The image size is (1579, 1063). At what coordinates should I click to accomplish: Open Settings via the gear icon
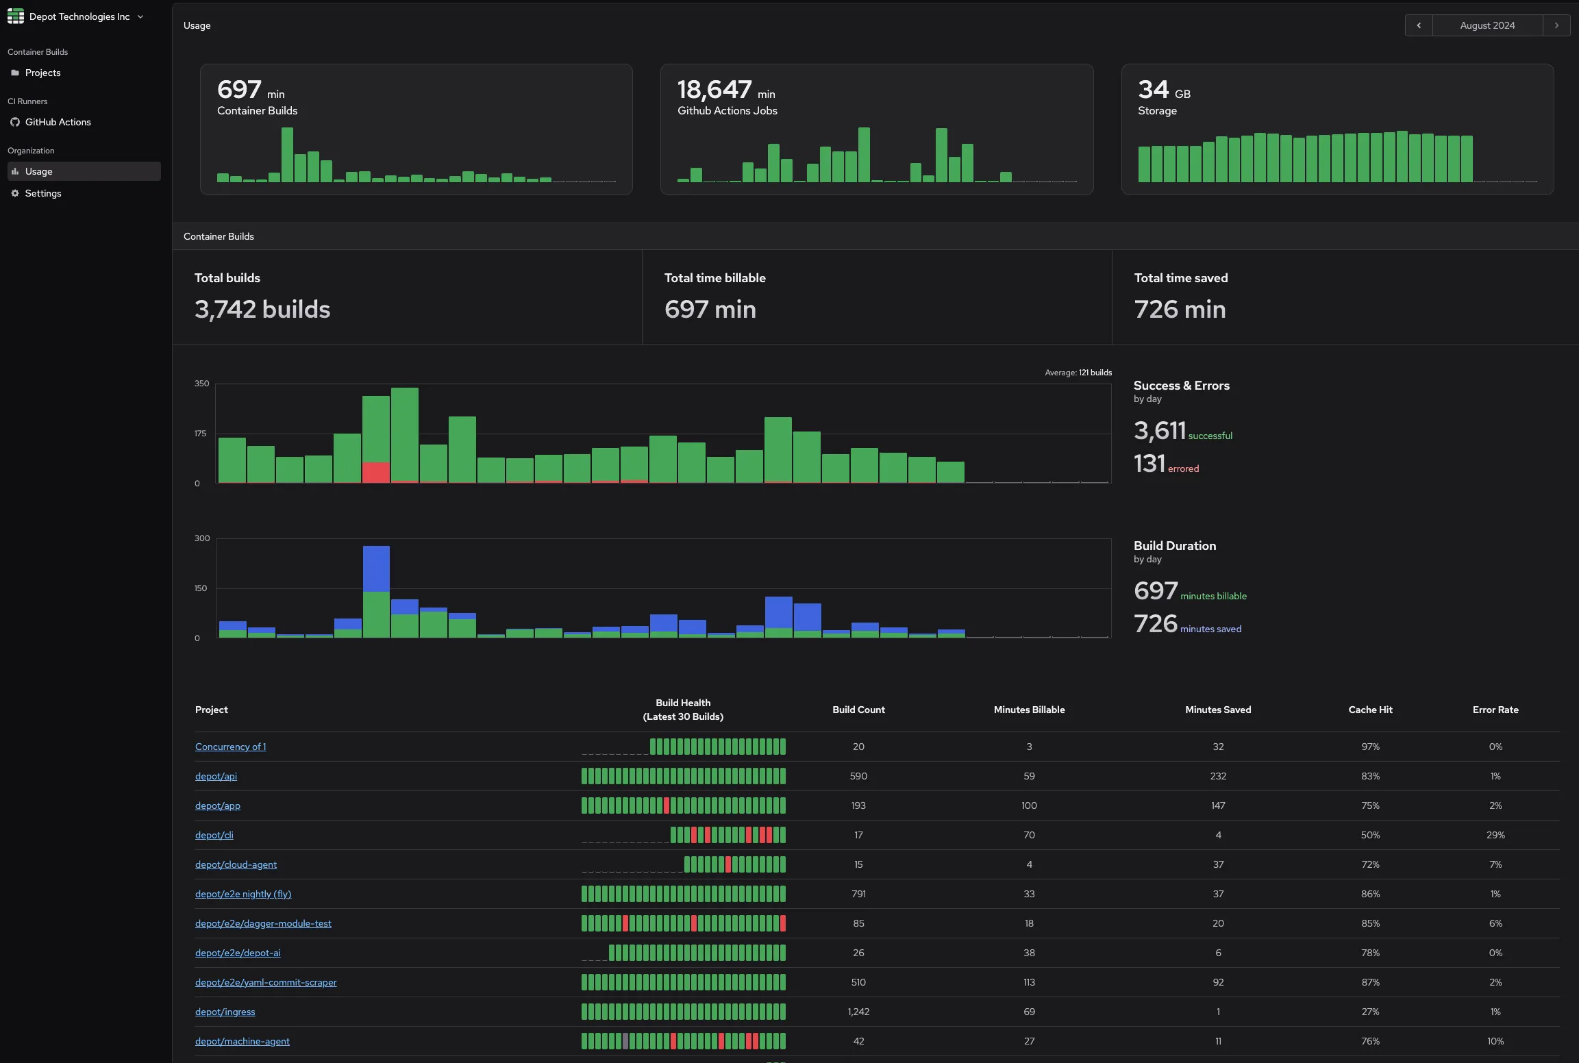[15, 193]
